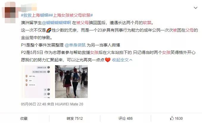Click highlighted keyword 软禁 in first sentence
The height and width of the screenshot is (123, 202).
click(x=147, y=23)
